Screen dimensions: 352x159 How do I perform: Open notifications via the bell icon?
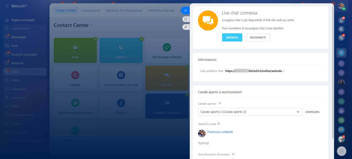coord(341,20)
